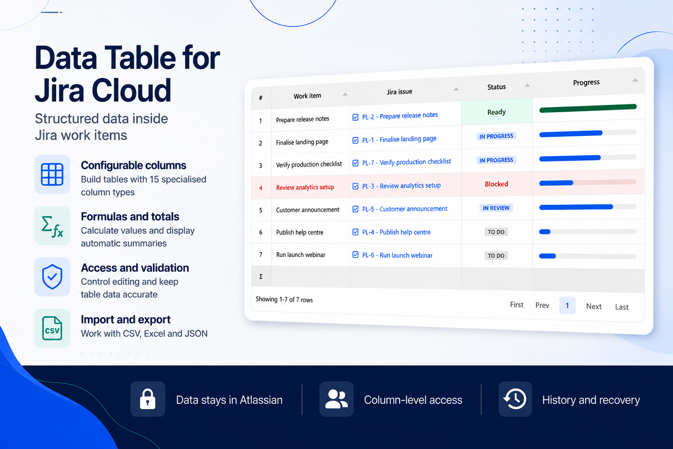Go to the Prev page
Screen dimensions: 673x449
click(x=542, y=305)
